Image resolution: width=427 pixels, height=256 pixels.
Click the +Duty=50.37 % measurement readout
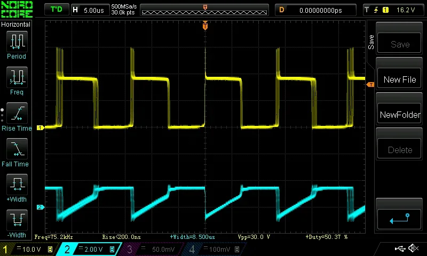point(327,237)
